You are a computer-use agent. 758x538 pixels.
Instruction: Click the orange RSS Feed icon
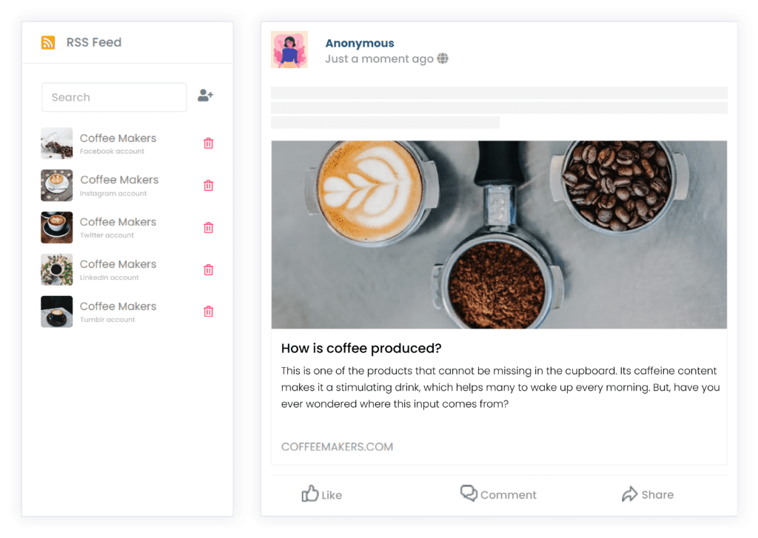click(x=48, y=42)
